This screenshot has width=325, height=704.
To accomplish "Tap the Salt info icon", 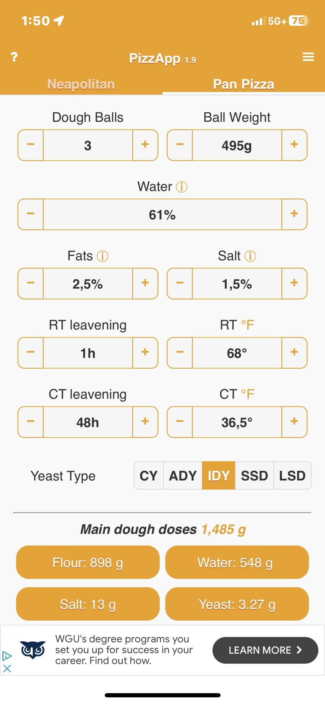I will tap(250, 256).
